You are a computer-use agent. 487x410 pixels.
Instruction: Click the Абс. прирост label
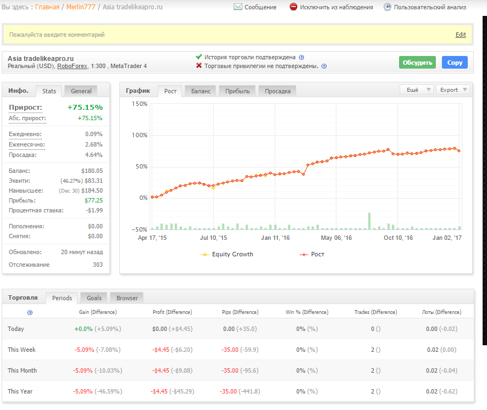[x=27, y=118]
